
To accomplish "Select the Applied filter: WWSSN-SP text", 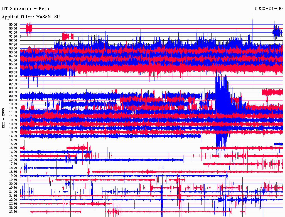I will point(31,17).
